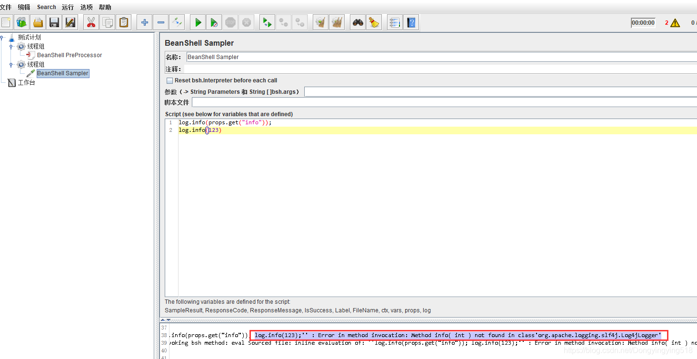This screenshot has width=697, height=359.
Task: Open the 帮助 menu
Action: [x=105, y=7]
